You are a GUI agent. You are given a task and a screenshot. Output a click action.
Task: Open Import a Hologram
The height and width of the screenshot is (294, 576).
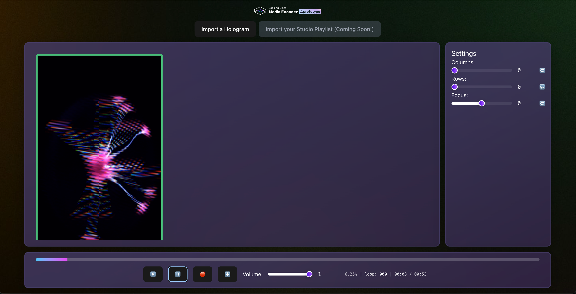pyautogui.click(x=225, y=29)
